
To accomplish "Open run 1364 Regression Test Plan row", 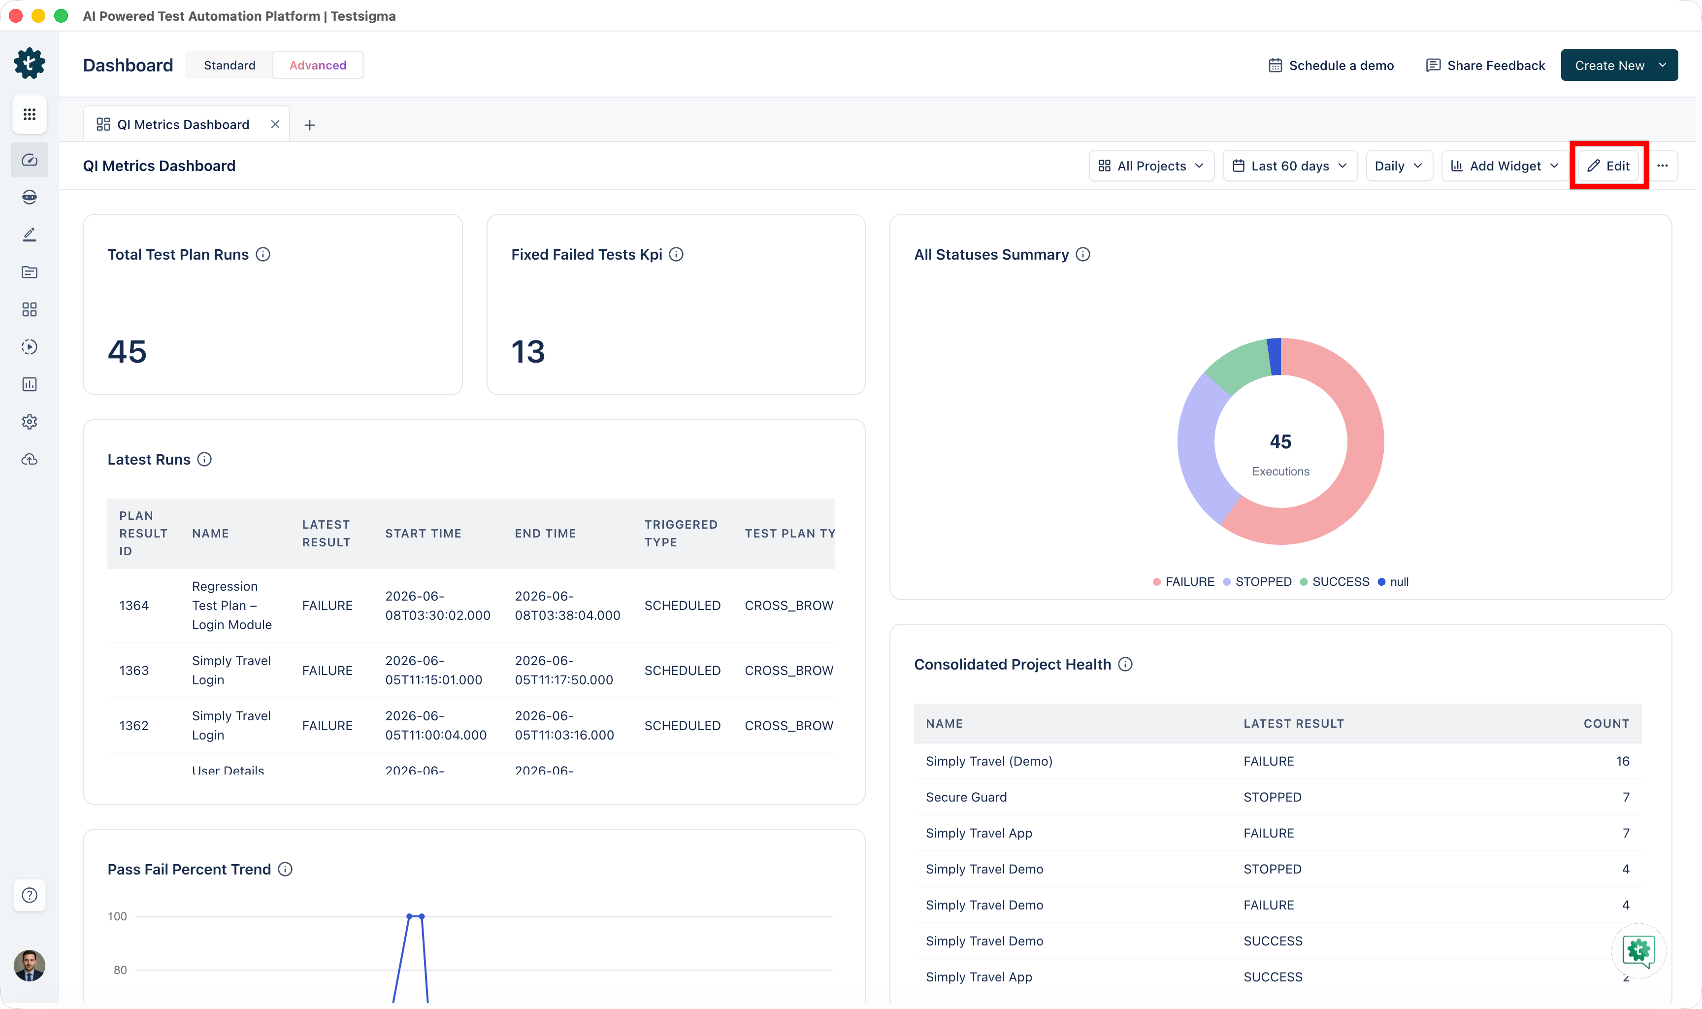I will (x=471, y=605).
